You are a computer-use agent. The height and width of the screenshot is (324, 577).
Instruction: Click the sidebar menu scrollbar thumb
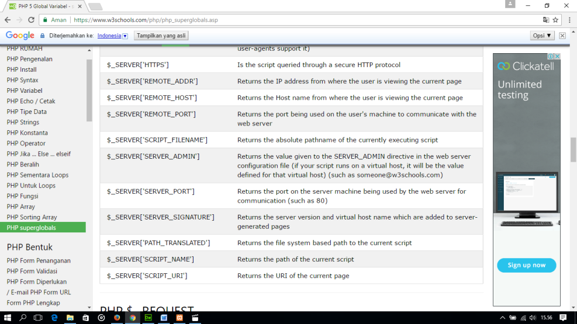[89, 88]
